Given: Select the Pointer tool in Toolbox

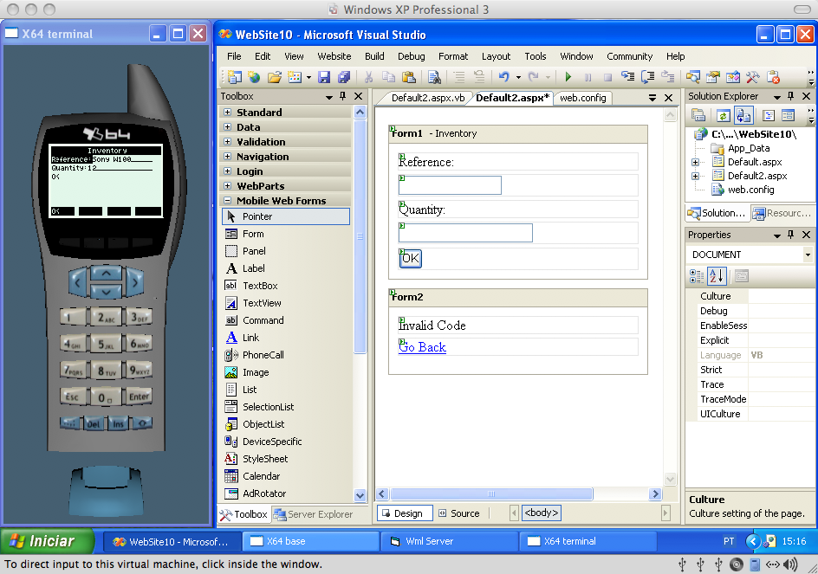Looking at the screenshot, I should (x=286, y=216).
